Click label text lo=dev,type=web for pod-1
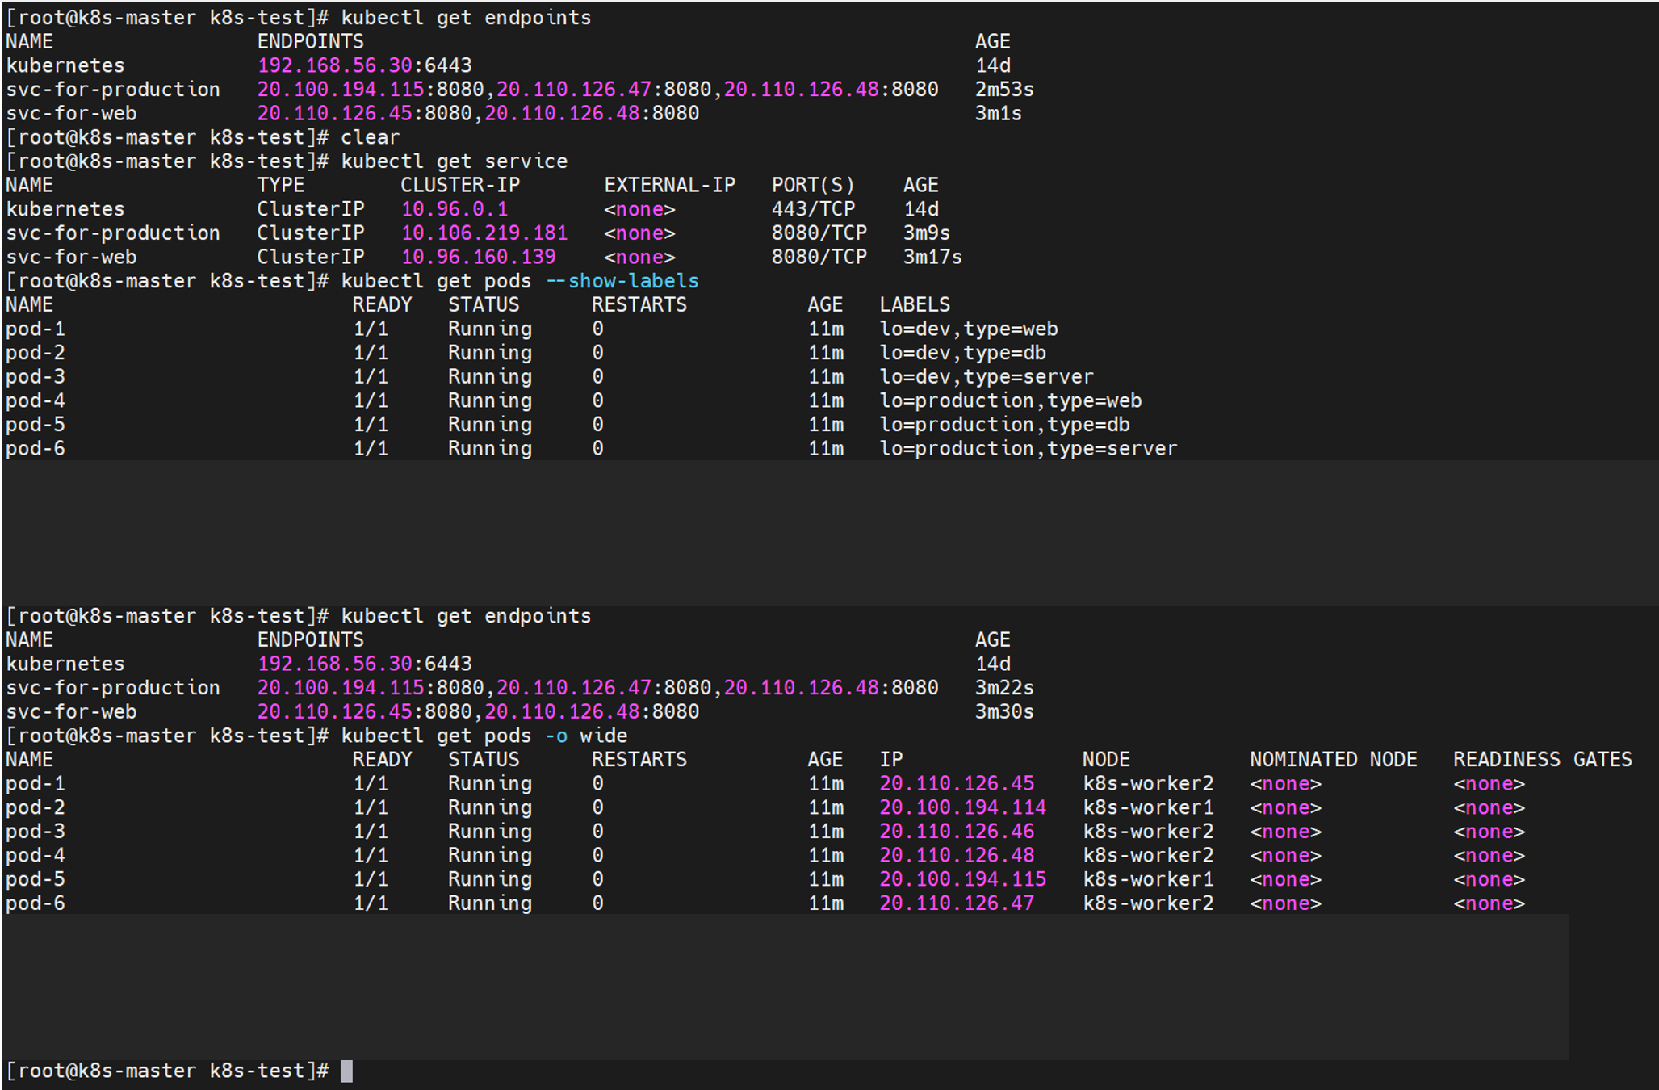1659x1090 pixels. pos(968,329)
